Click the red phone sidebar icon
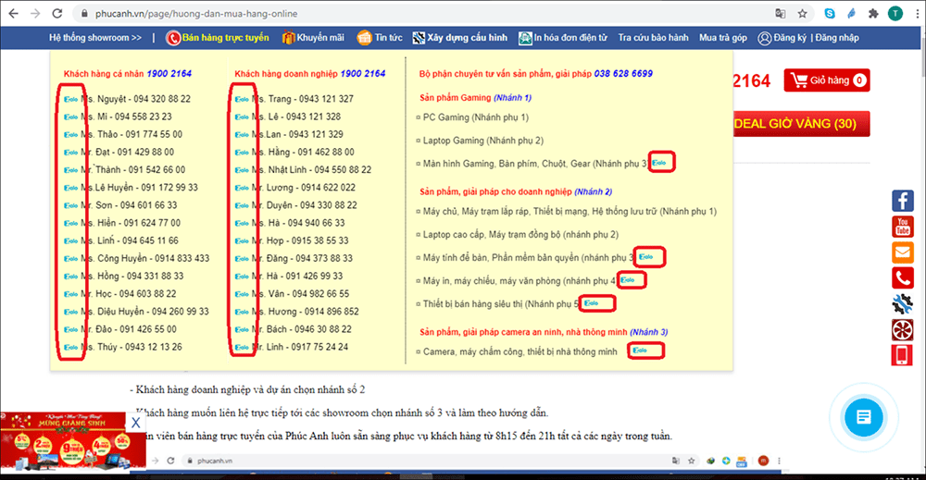This screenshot has width=926, height=480. (902, 277)
